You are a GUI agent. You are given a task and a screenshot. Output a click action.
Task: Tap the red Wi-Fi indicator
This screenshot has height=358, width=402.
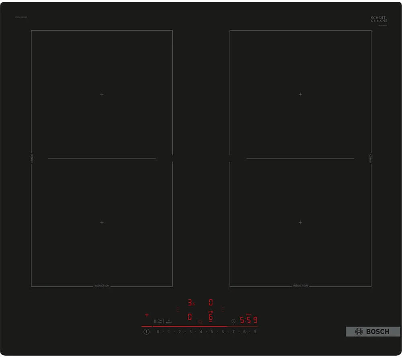pos(147,315)
